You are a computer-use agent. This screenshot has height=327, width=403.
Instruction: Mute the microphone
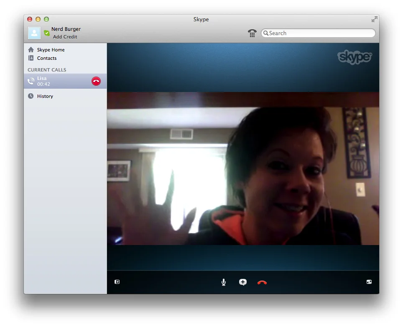[x=224, y=282]
